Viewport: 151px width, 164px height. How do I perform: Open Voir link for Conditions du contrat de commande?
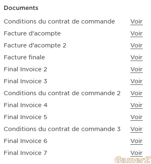coord(137,21)
